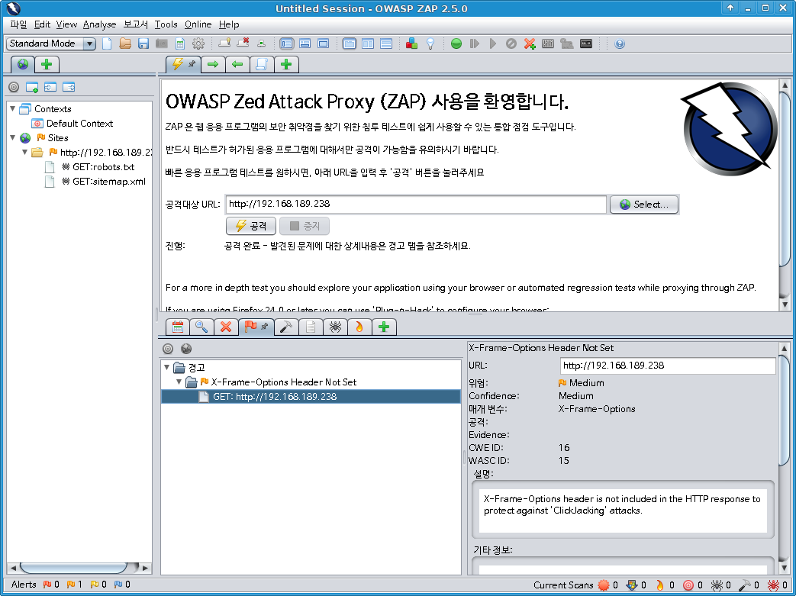The image size is (796, 596).
Task: Click the black cassette recorder icon in toolbar
Action: tap(586, 43)
